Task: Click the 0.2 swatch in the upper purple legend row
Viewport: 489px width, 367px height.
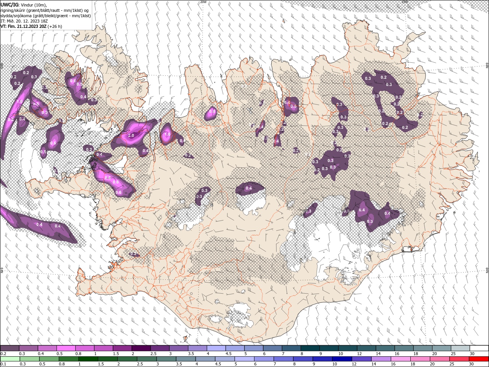Action: pyautogui.click(x=10, y=348)
